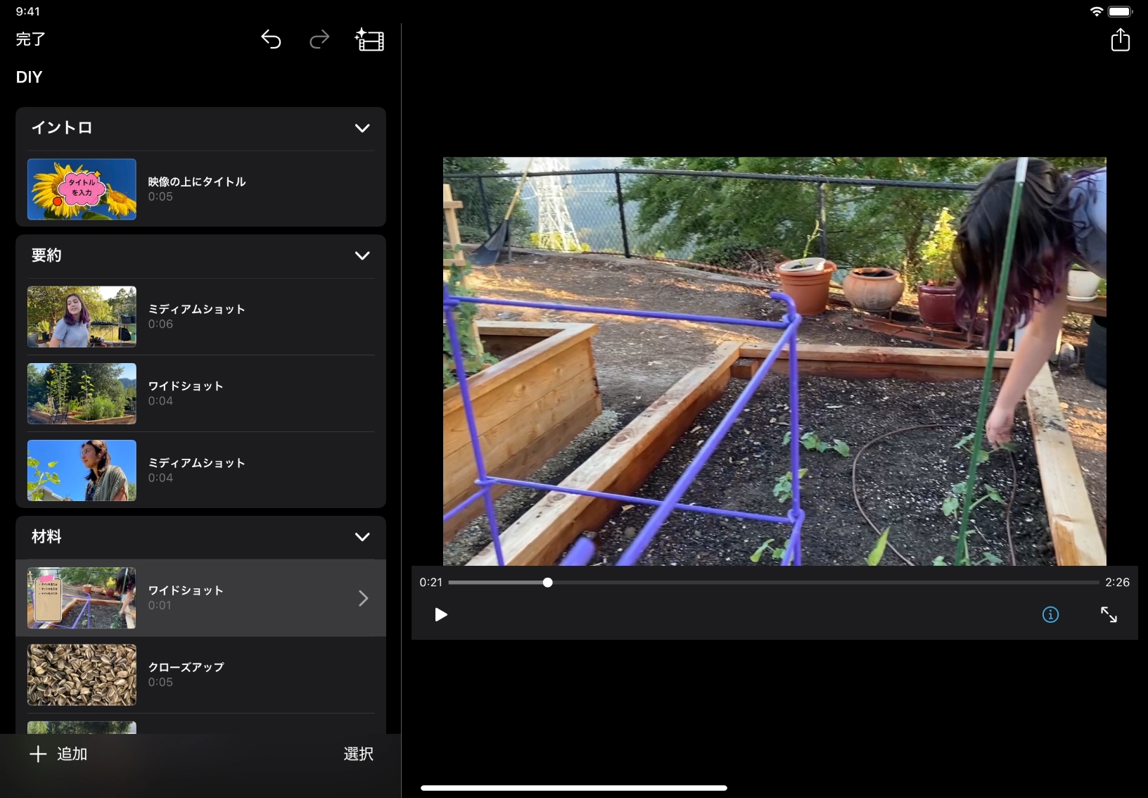Click the redo arrow icon
Viewport: 1148px width, 798px height.
[x=319, y=40]
